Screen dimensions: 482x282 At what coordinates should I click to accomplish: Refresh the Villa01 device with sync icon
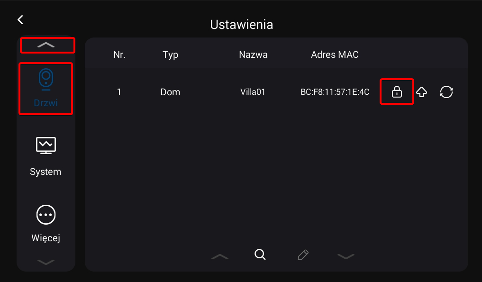tap(446, 92)
